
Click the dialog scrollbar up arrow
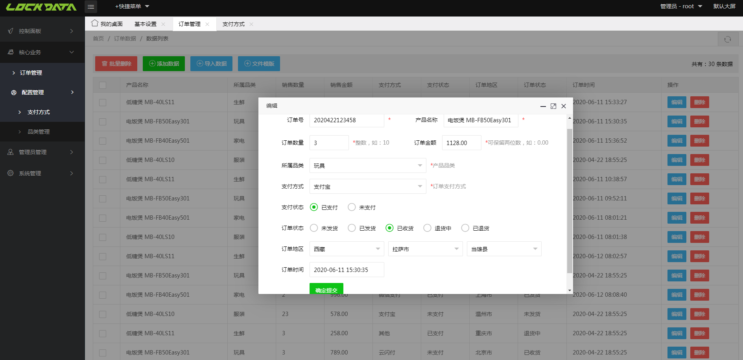[x=570, y=118]
